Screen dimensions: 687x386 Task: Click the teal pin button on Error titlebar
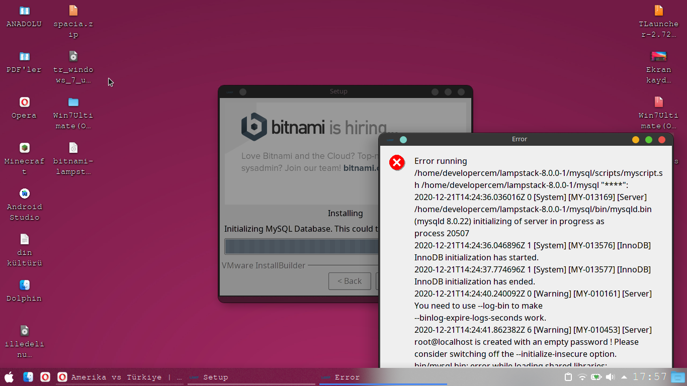[403, 140]
